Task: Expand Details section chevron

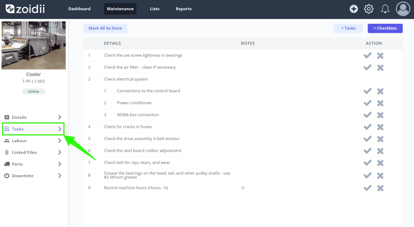Action: [x=60, y=117]
